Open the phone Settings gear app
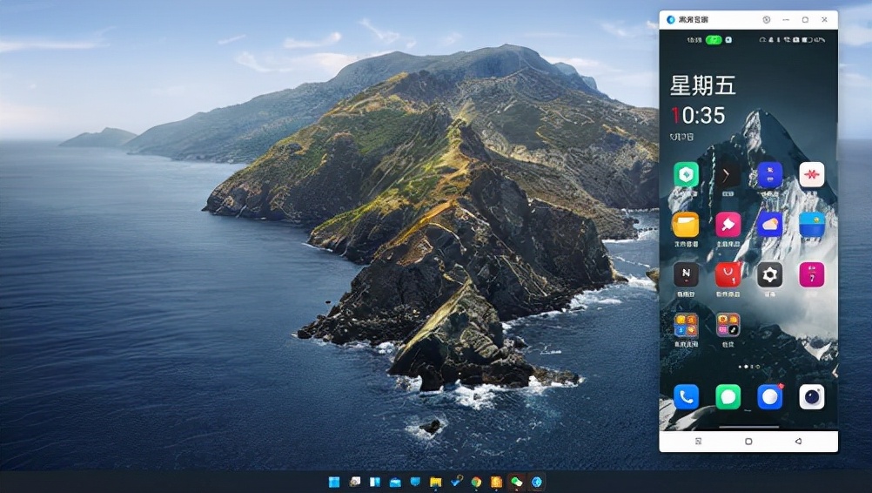 pos(769,274)
